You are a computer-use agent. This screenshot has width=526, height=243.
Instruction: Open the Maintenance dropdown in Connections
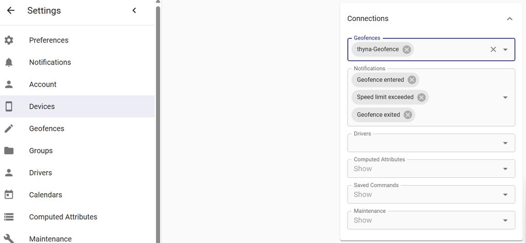505,220
